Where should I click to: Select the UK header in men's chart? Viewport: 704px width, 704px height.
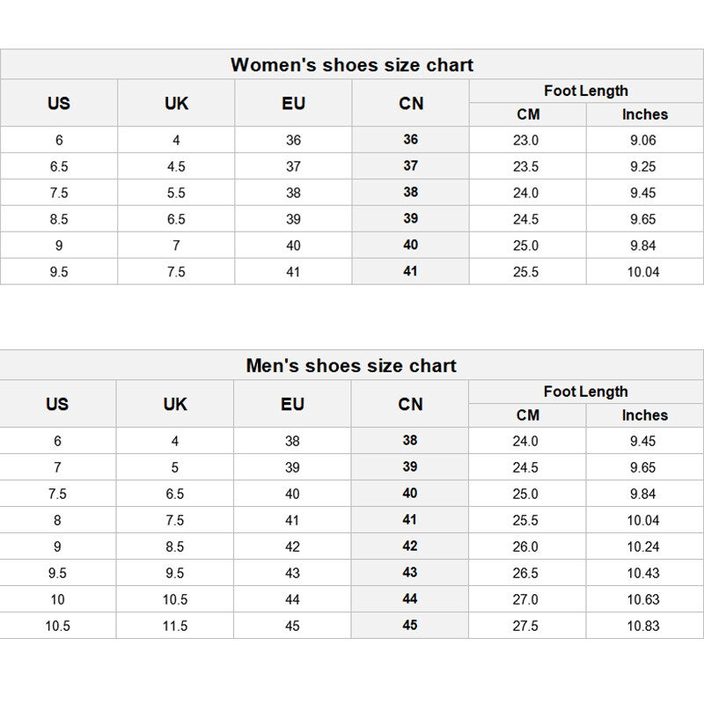[x=175, y=404]
